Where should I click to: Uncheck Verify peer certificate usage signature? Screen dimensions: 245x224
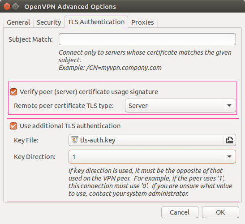[x=13, y=92]
